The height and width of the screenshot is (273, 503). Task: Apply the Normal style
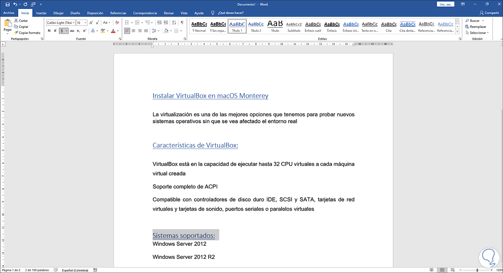pyautogui.click(x=199, y=26)
